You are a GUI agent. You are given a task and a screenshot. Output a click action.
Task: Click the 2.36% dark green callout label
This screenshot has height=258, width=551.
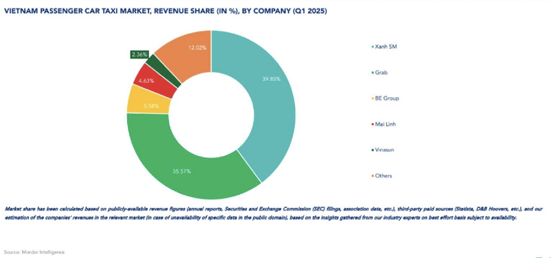tap(139, 55)
